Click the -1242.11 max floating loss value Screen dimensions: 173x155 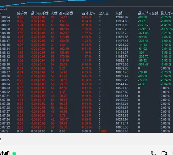pos(144,29)
